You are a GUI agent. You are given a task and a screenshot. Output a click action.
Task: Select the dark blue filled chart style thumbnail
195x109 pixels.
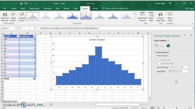[73, 16]
